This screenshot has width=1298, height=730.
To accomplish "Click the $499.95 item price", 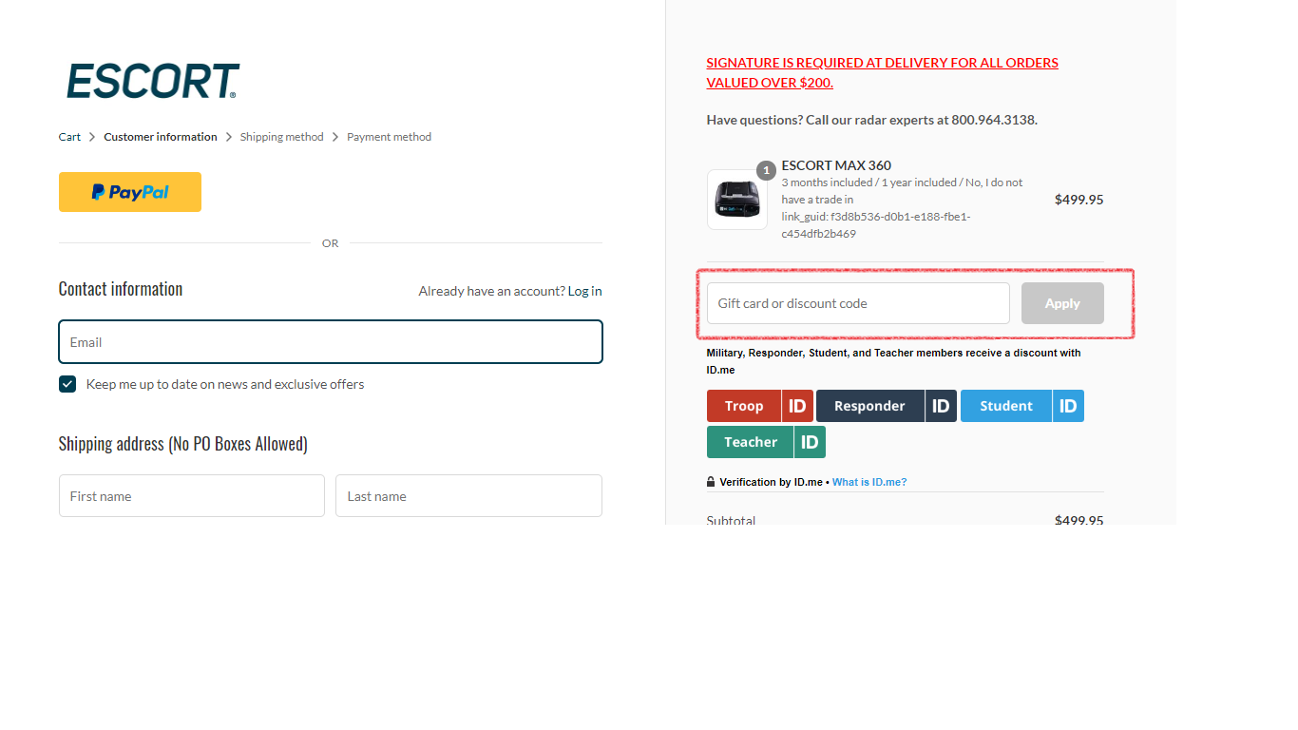I will (x=1079, y=200).
